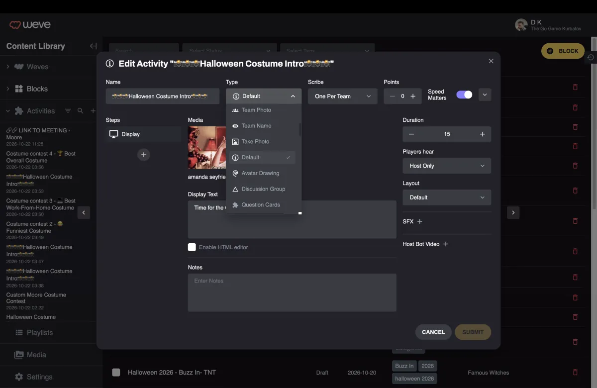Collapse the Type dropdown showing Default

pyautogui.click(x=264, y=96)
